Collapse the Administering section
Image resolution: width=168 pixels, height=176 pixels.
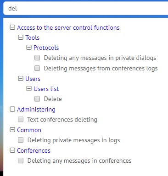coord(12,109)
